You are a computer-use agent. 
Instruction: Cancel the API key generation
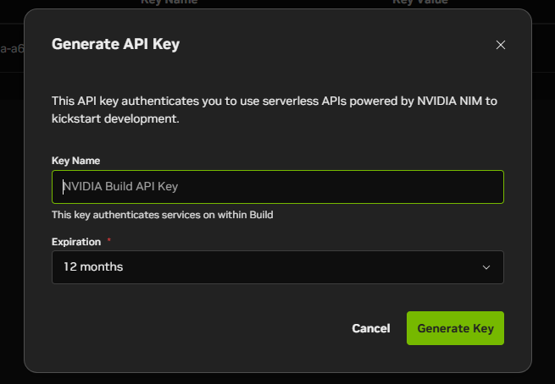(371, 328)
